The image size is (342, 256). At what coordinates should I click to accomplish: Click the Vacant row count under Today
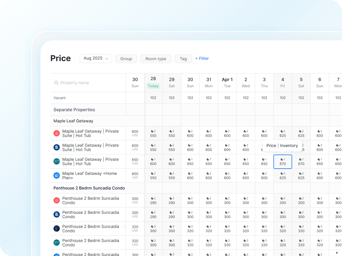coord(153,98)
